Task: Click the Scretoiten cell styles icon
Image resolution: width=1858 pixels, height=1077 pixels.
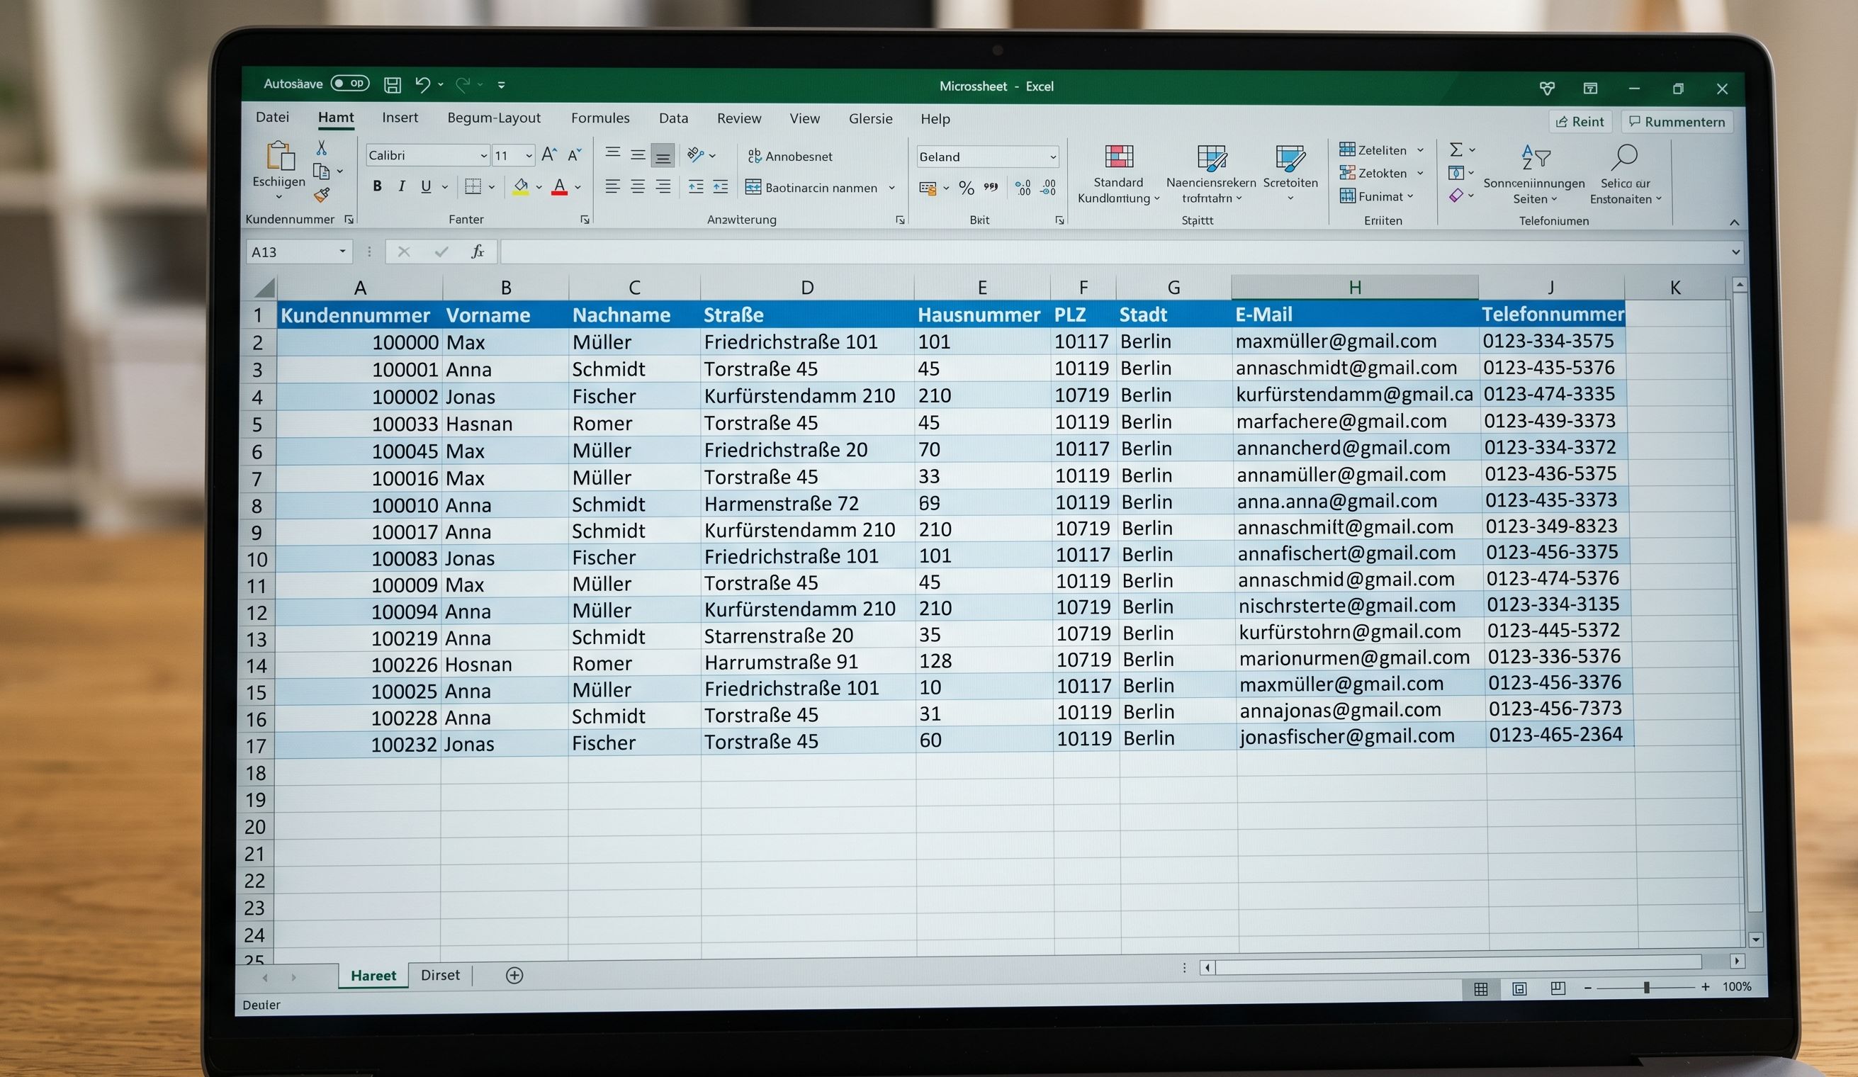Action: (x=1290, y=158)
